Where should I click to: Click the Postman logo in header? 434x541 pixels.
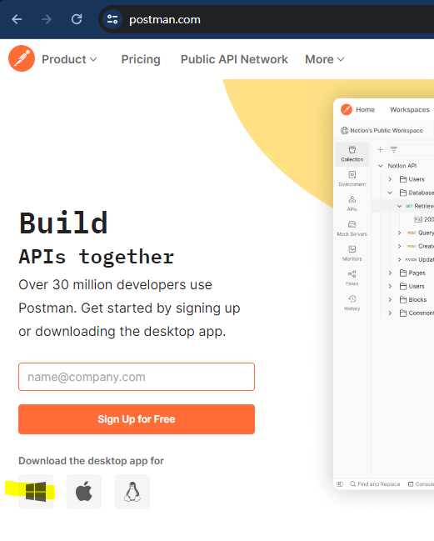[22, 58]
